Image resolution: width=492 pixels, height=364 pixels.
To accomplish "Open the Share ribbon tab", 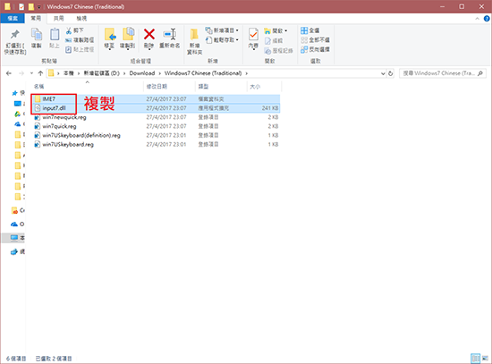I will tap(58, 19).
